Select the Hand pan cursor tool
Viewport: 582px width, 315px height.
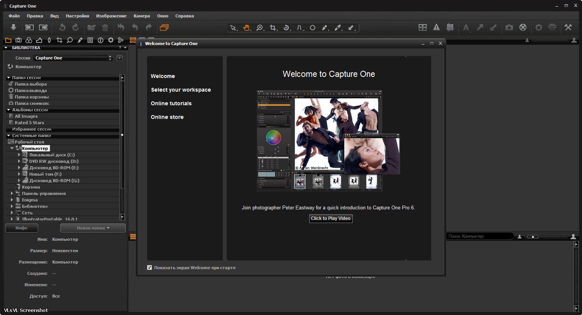(x=247, y=28)
